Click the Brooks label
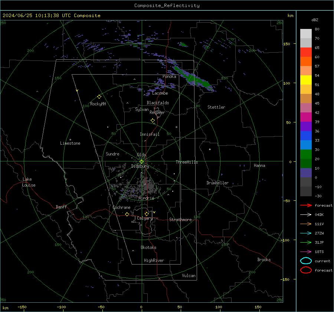The width and height of the screenshot is (334, 312). 264,260
